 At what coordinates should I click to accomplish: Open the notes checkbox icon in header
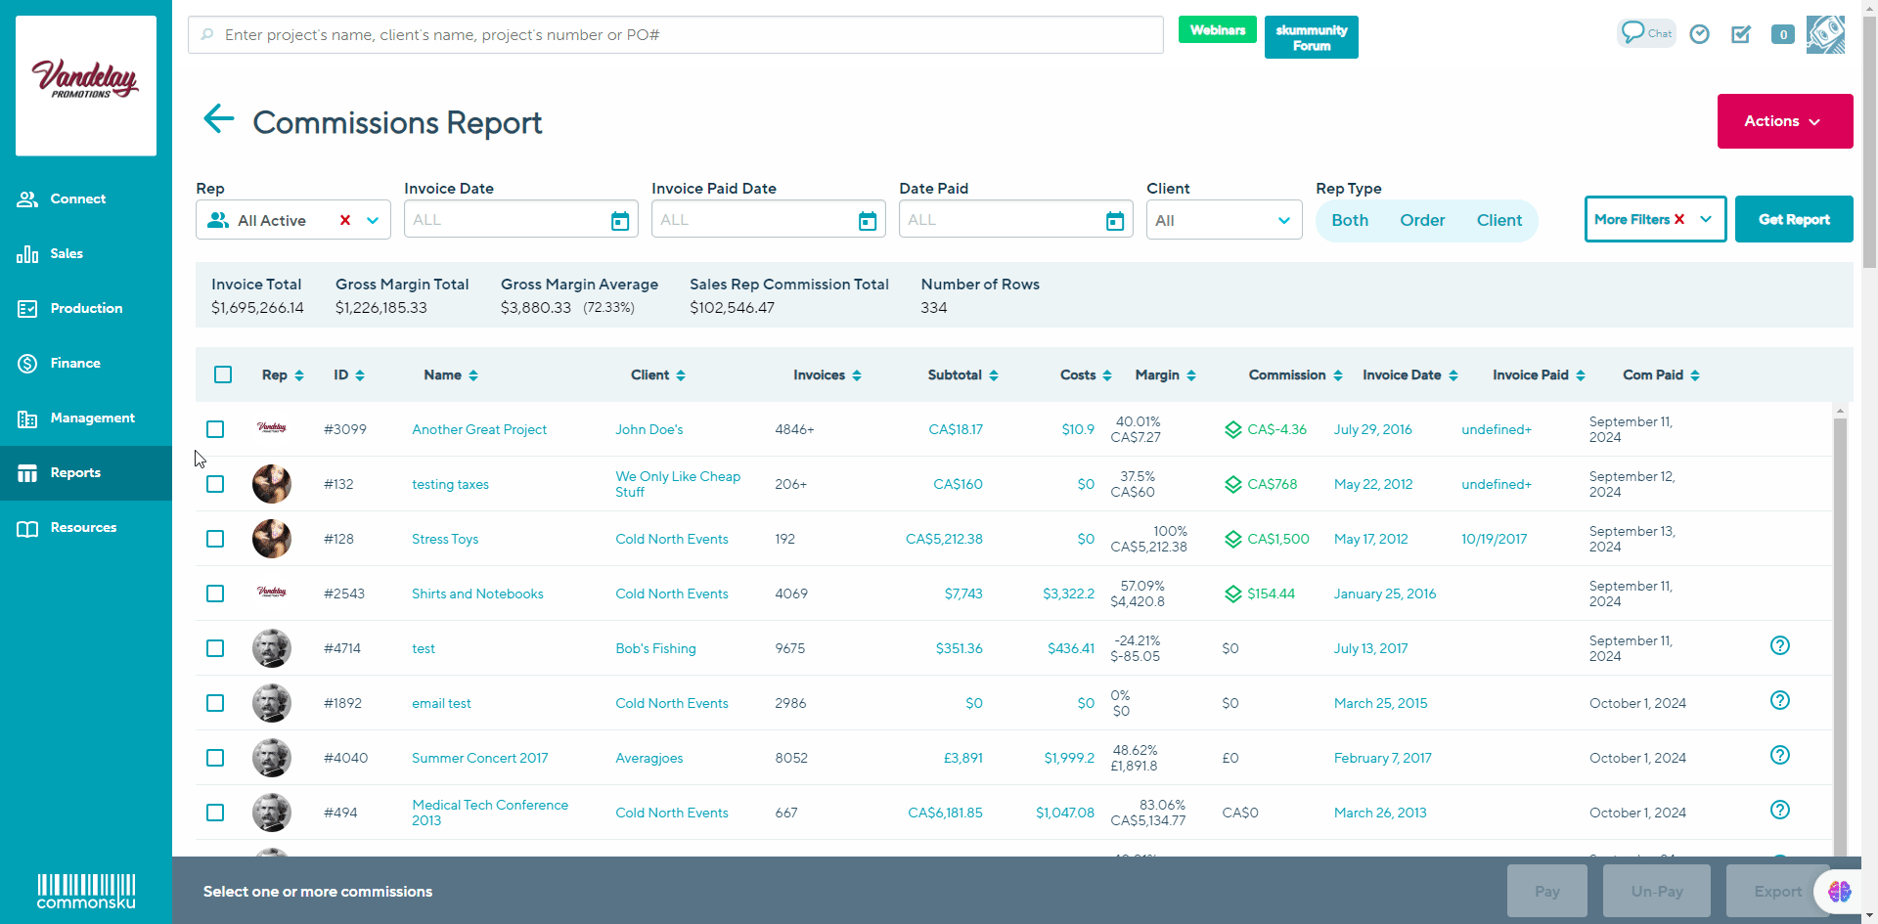pos(1741,34)
